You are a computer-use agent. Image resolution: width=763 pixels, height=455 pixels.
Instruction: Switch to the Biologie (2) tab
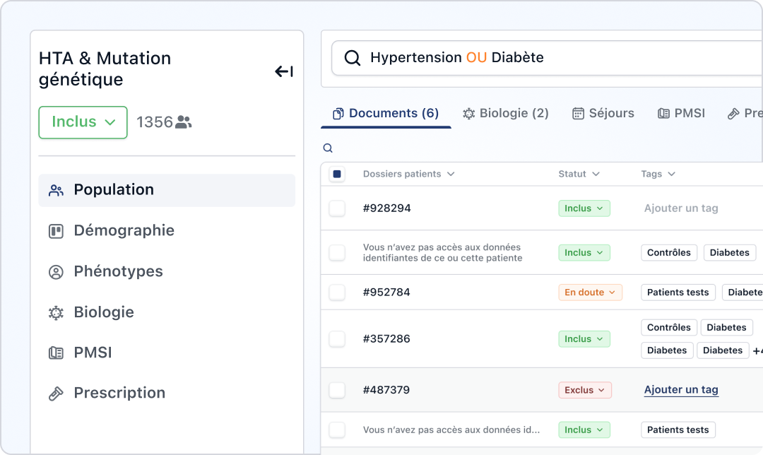[505, 112]
